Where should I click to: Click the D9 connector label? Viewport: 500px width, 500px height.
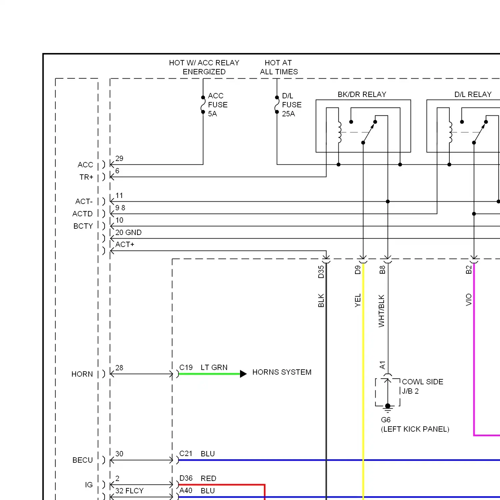[x=358, y=270]
